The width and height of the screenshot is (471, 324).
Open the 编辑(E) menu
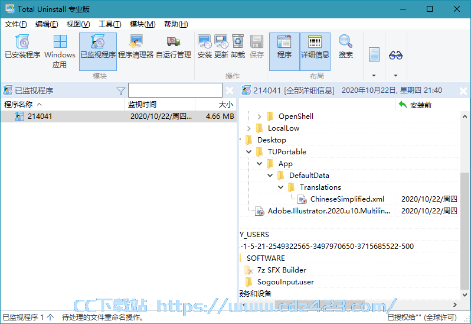tap(47, 24)
